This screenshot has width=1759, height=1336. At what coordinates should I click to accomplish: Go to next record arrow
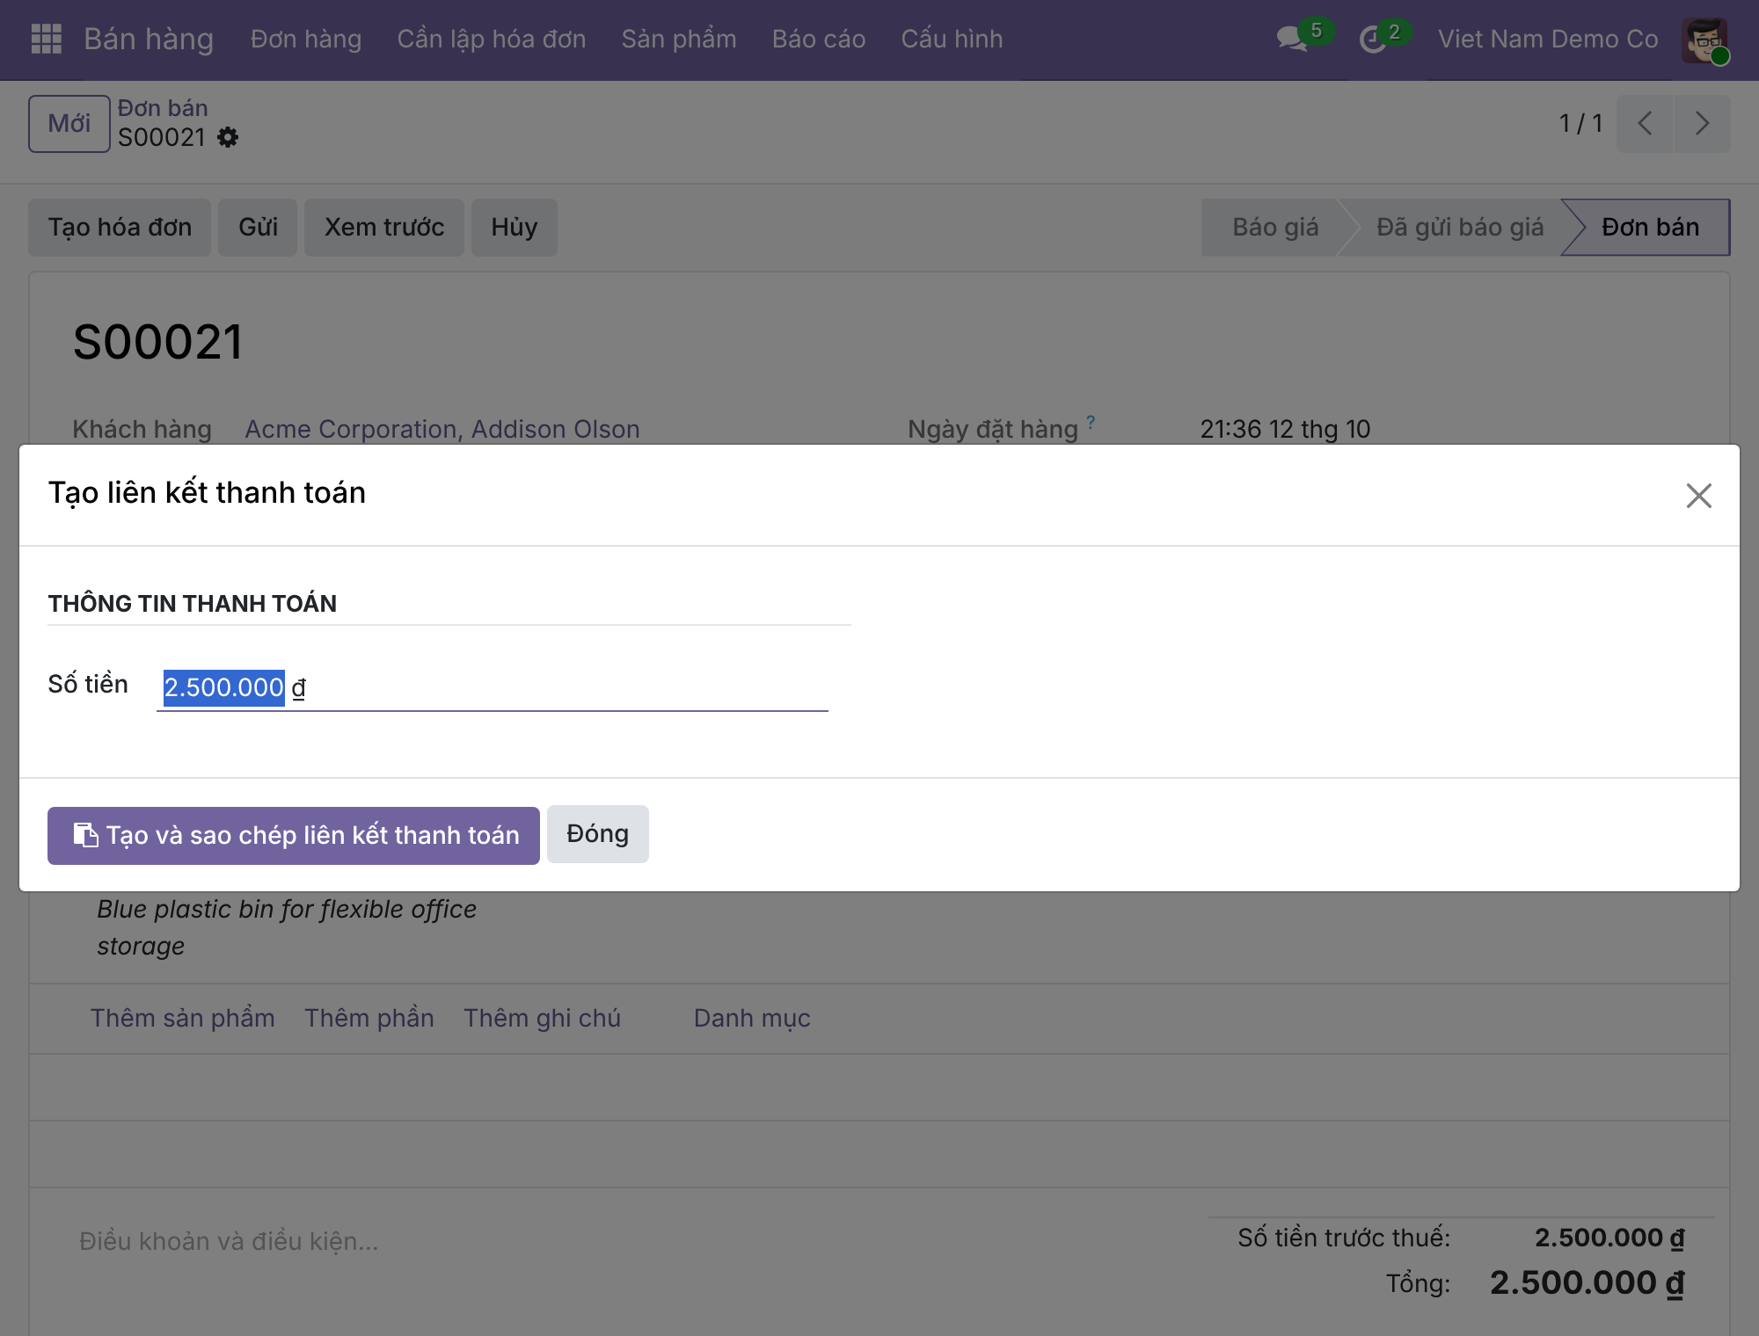1702,123
